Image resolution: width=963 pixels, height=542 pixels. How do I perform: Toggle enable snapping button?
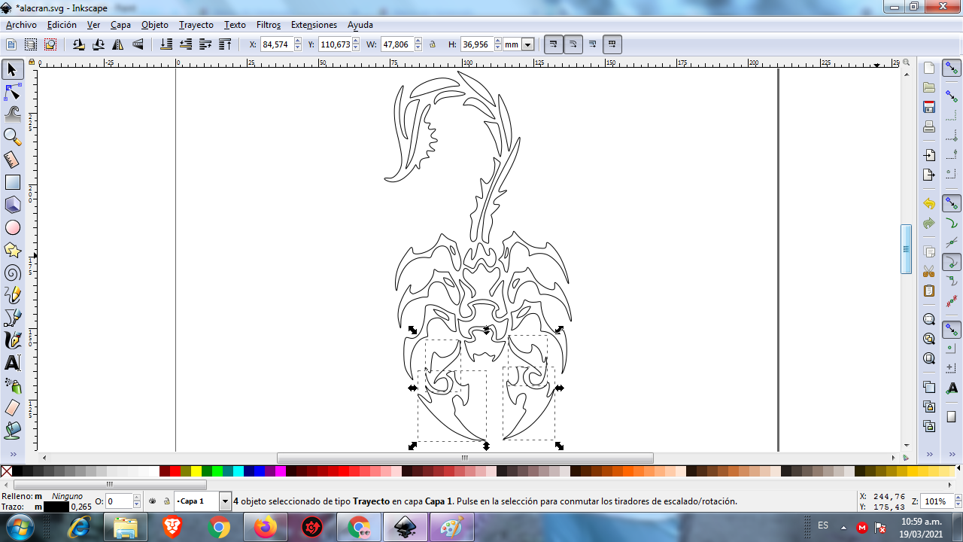tap(952, 69)
